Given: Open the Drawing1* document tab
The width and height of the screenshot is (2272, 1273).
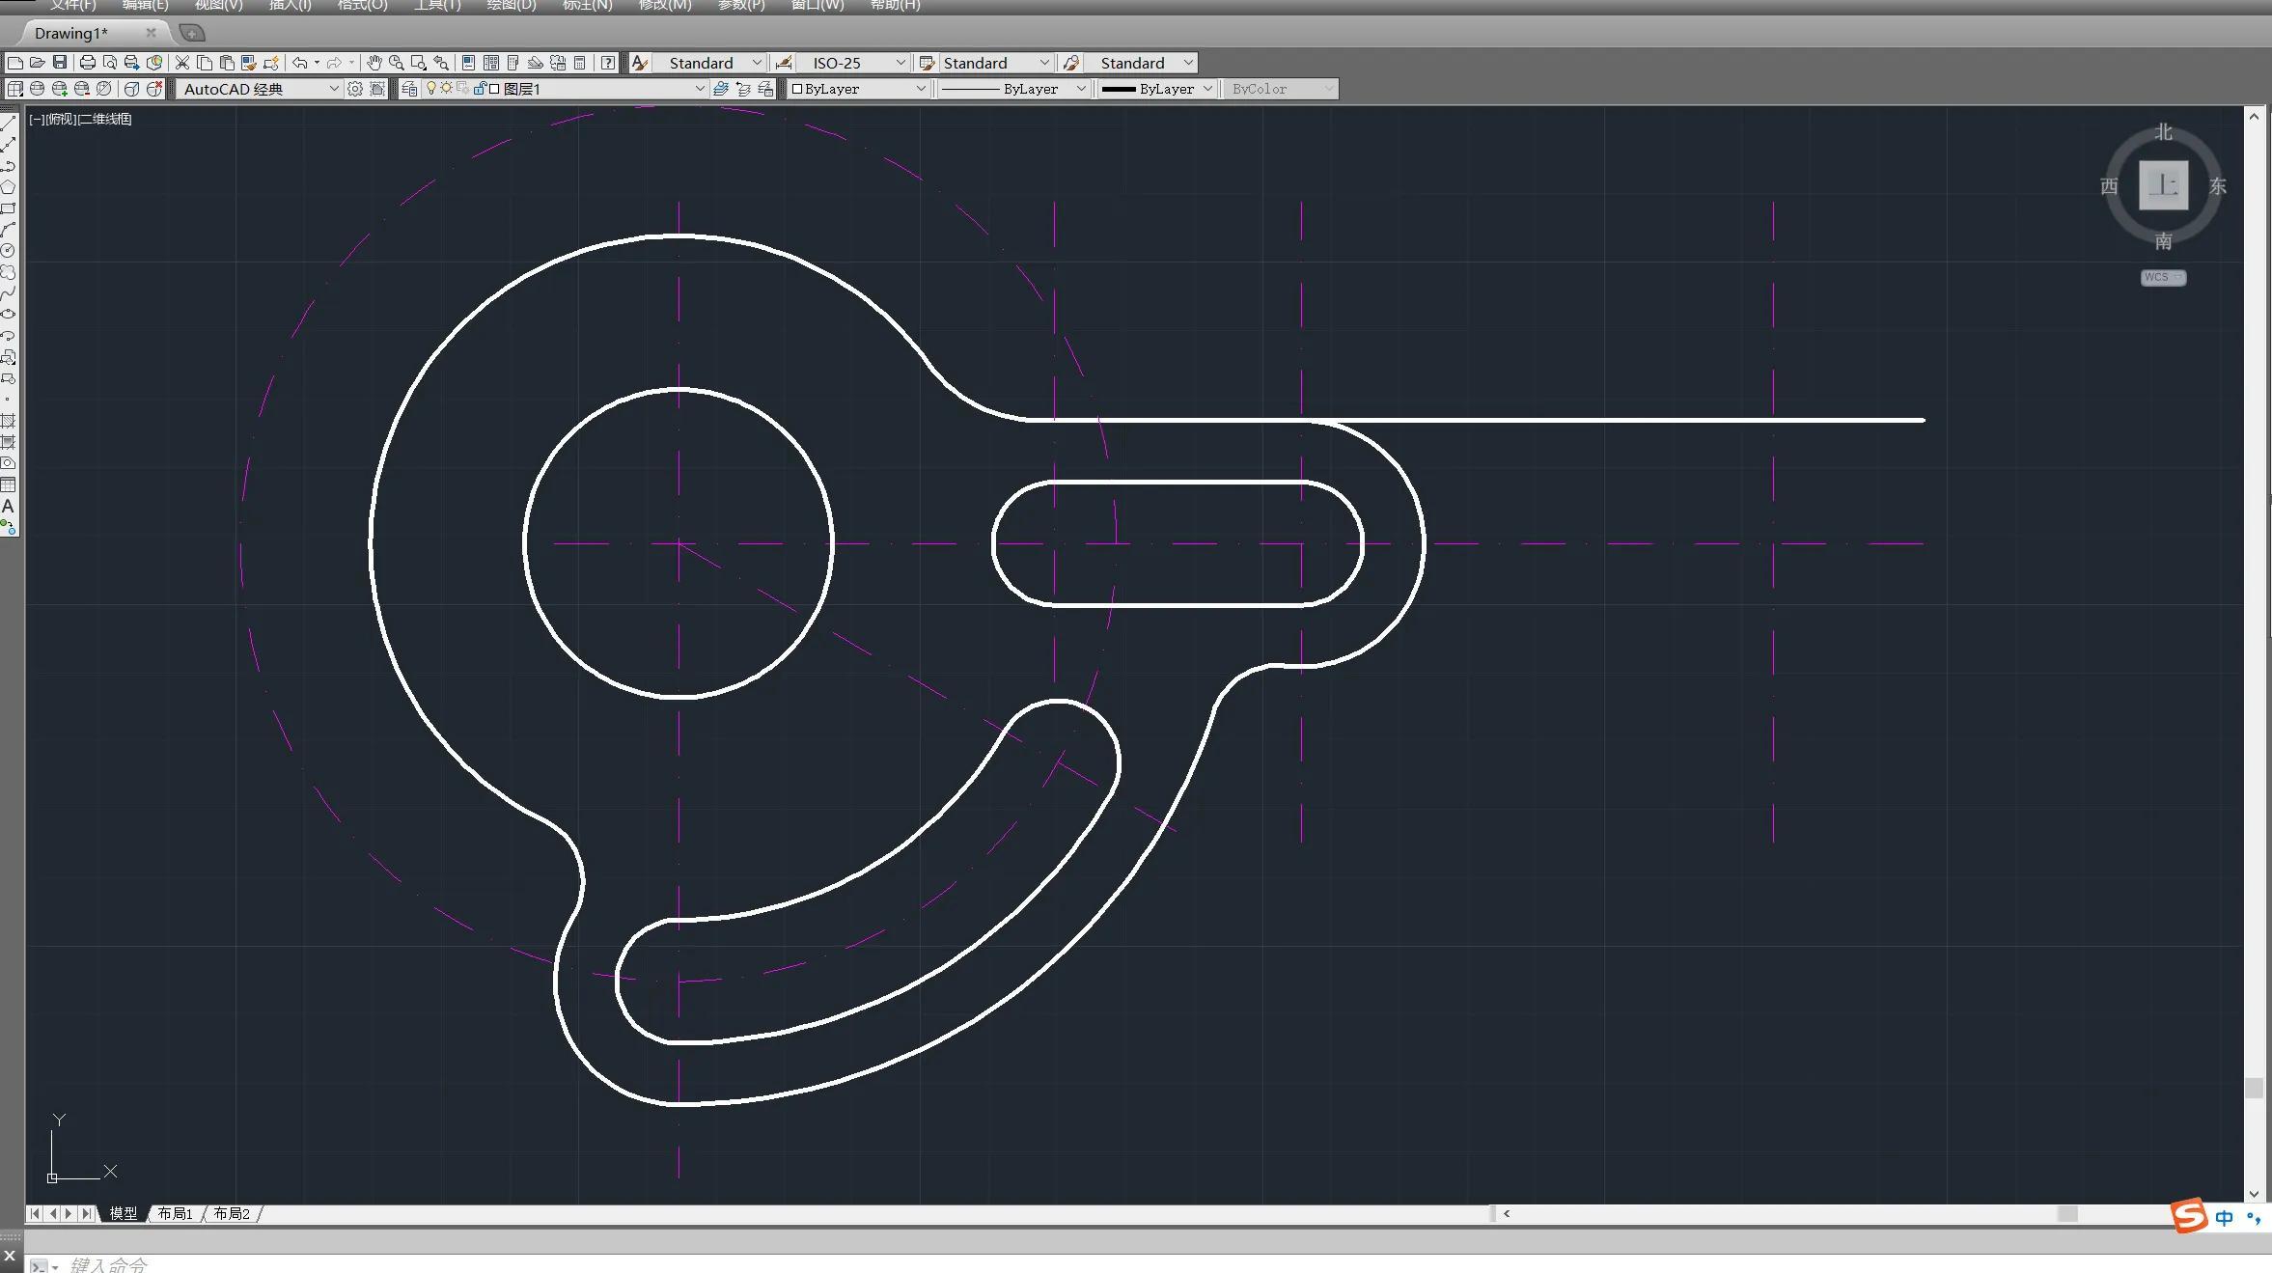Looking at the screenshot, I should (71, 33).
